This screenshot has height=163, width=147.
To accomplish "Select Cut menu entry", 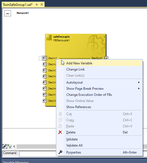I will point(99,114).
